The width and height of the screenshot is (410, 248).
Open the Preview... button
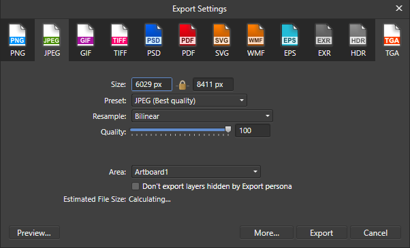[x=34, y=232]
